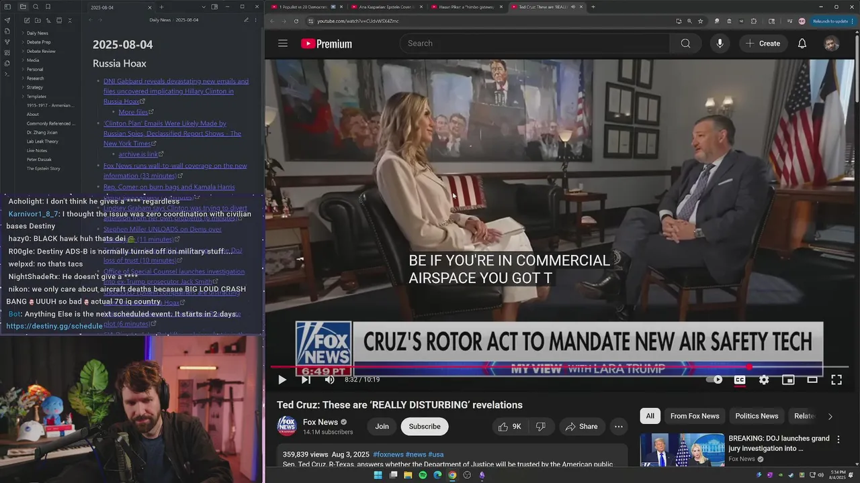The image size is (860, 483).
Task: Go to YouTube Premium home logo
Action: pos(327,44)
